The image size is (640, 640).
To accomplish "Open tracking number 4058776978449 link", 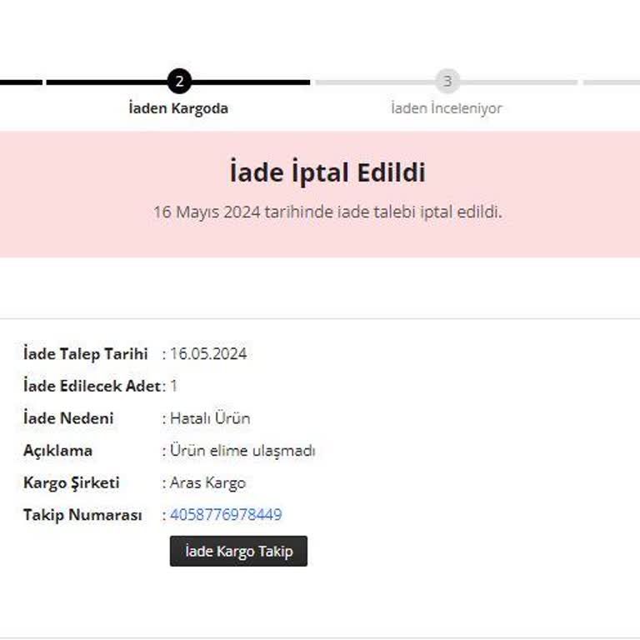I will [226, 514].
